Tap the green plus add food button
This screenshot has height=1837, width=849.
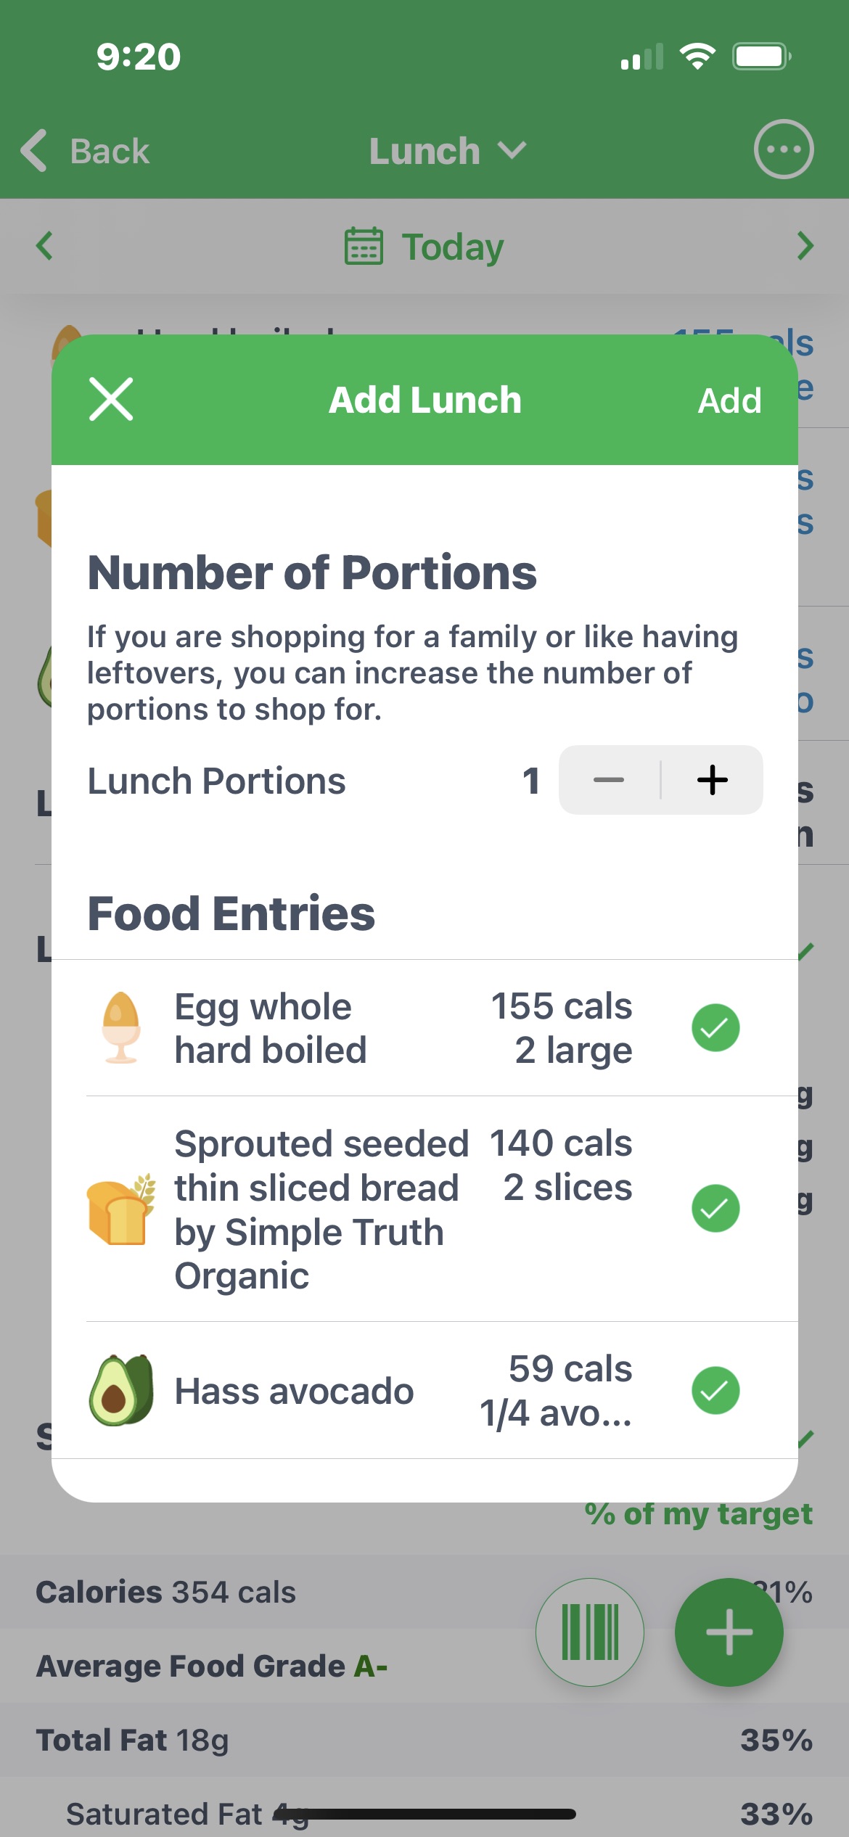(729, 1632)
